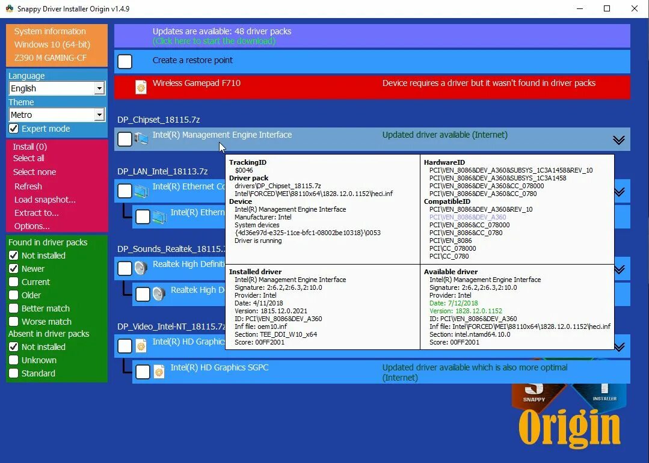This screenshot has height=463, width=649.
Task: Expand the Intel HD Graphics row double chevron
Action: tap(619, 347)
